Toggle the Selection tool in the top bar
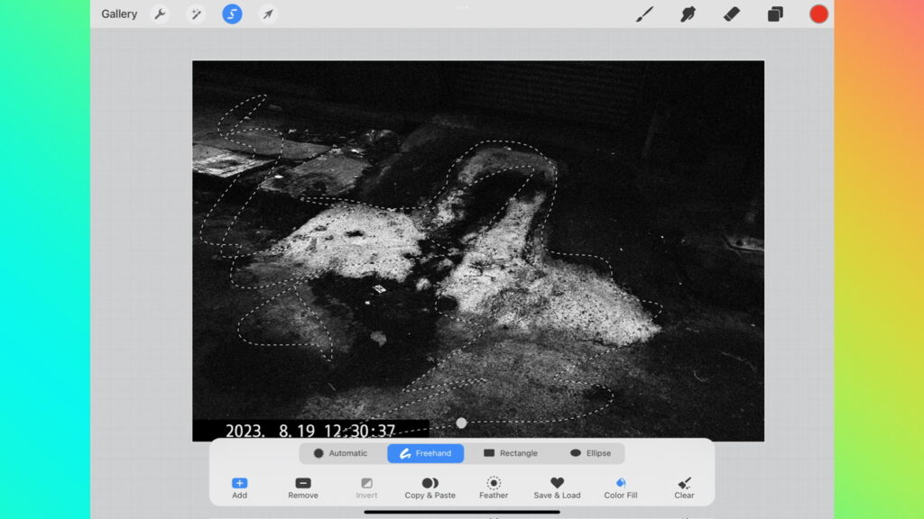 [x=232, y=14]
